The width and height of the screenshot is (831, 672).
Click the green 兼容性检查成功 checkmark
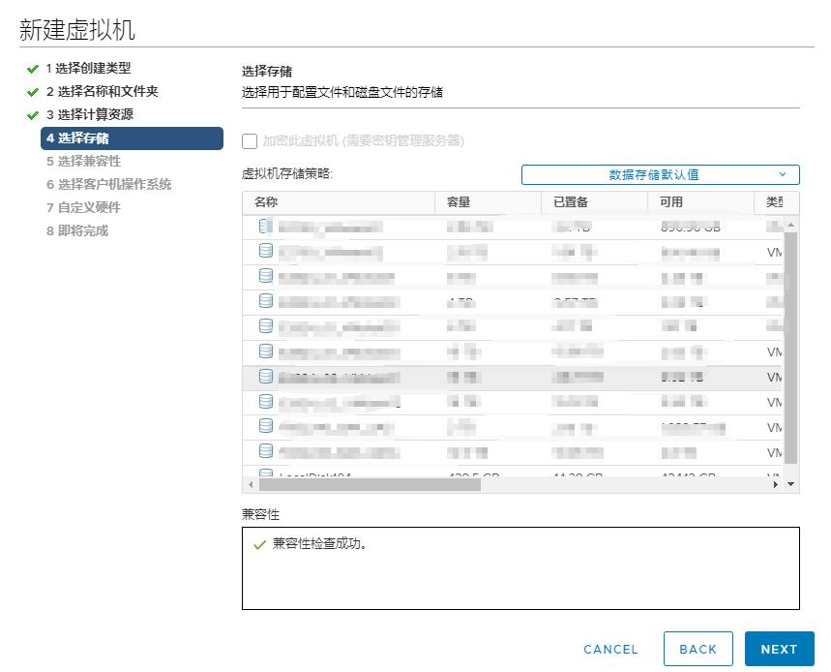click(x=257, y=545)
